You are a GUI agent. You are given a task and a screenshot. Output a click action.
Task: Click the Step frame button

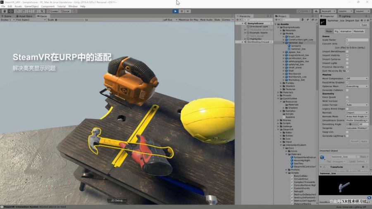tap(188, 11)
